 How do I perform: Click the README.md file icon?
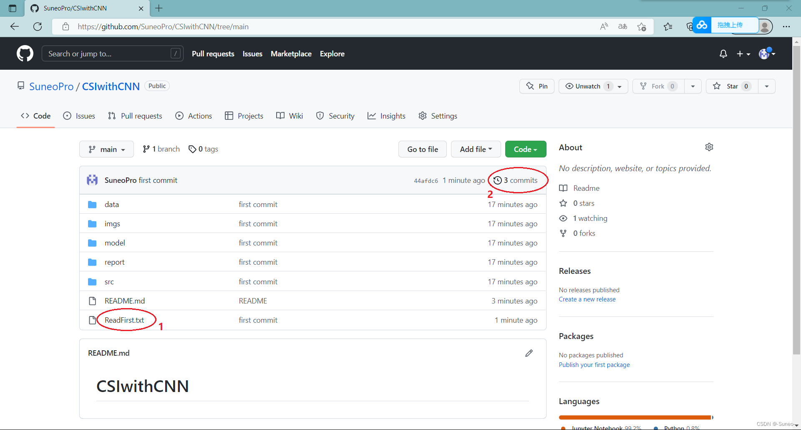tap(92, 301)
